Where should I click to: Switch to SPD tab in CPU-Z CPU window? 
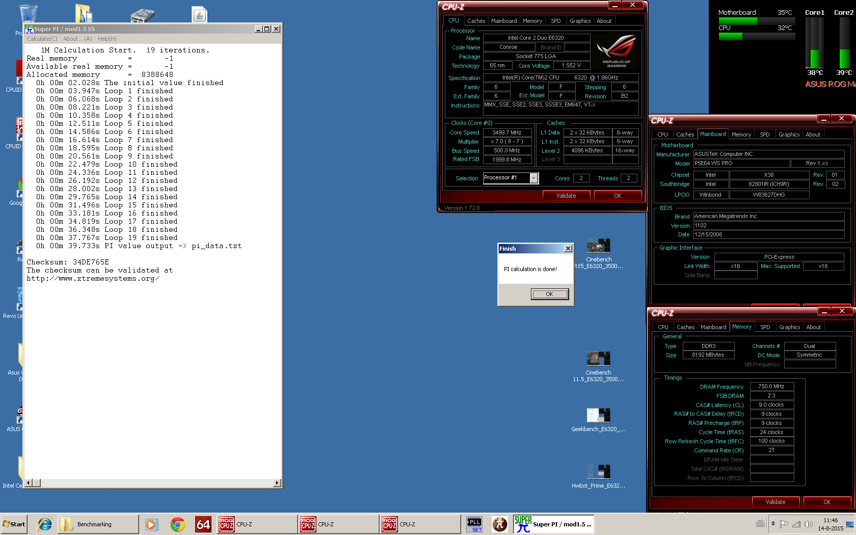(x=556, y=21)
